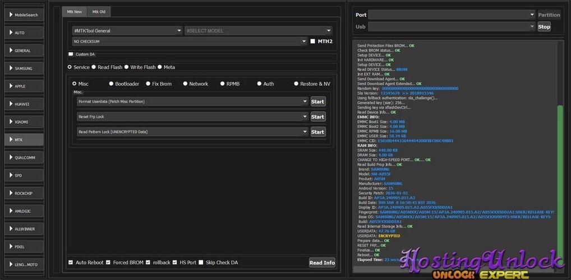Enable the Custom DA checkbox

click(71, 54)
